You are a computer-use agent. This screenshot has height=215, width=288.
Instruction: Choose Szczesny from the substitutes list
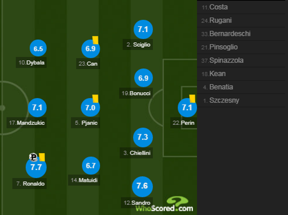pos(224,100)
